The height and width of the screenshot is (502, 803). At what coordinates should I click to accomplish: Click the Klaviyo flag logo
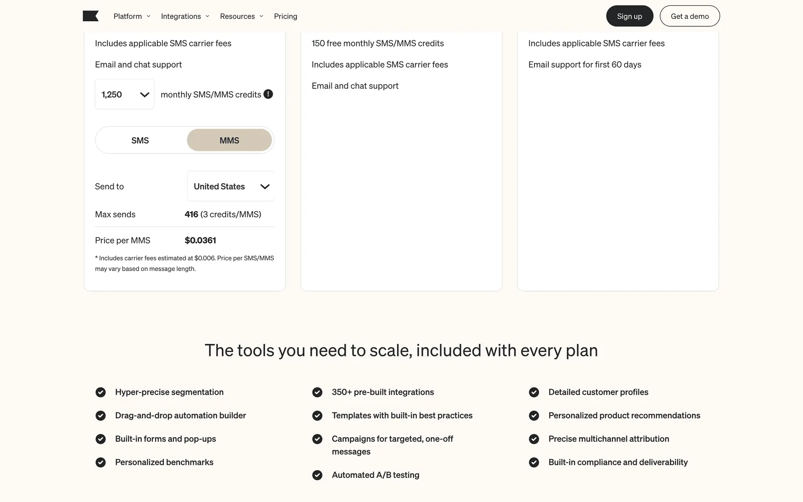(91, 16)
